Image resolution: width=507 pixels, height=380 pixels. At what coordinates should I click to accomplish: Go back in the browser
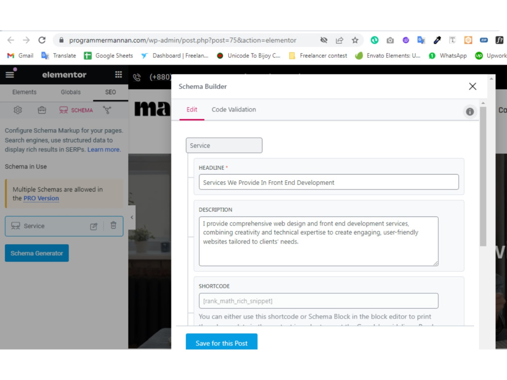coord(11,40)
